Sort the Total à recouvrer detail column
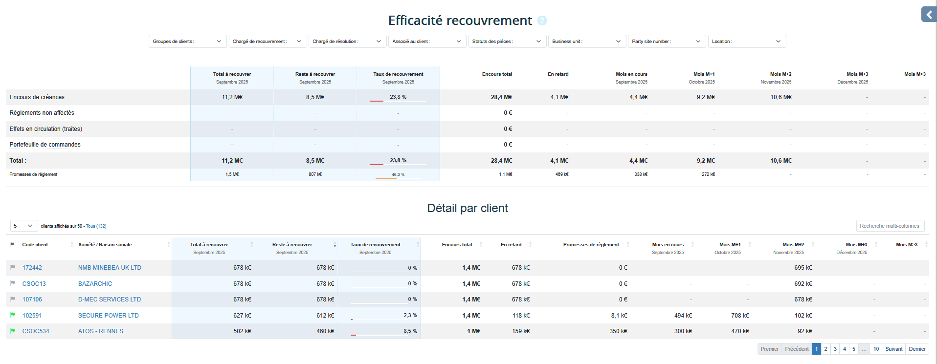This screenshot has height=364, width=937. [252, 244]
